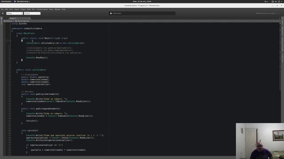Viewport: 284px width, 159px height.
Task: Click 'if (operacionarealizar == 'x')' line
Action: 44,145
